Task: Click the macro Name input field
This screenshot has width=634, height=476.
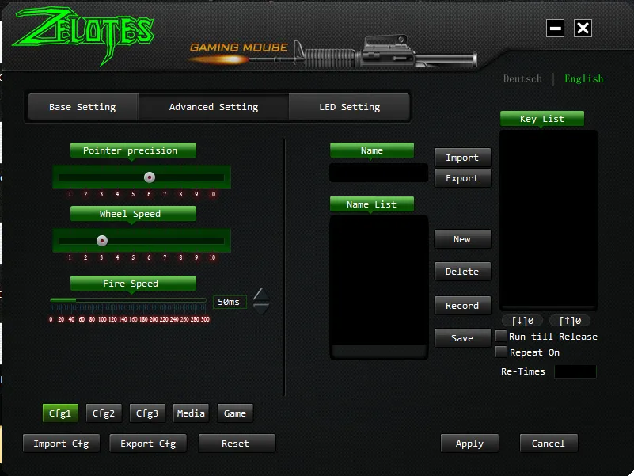Action: pyautogui.click(x=379, y=173)
